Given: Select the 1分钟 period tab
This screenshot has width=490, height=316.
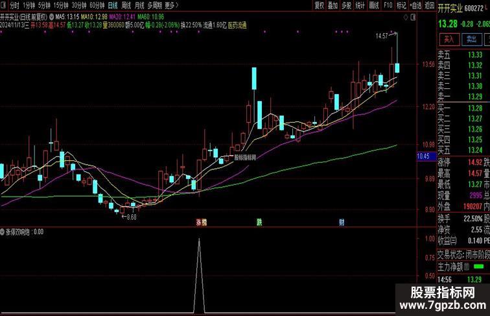Looking at the screenshot, I should click(x=29, y=5).
